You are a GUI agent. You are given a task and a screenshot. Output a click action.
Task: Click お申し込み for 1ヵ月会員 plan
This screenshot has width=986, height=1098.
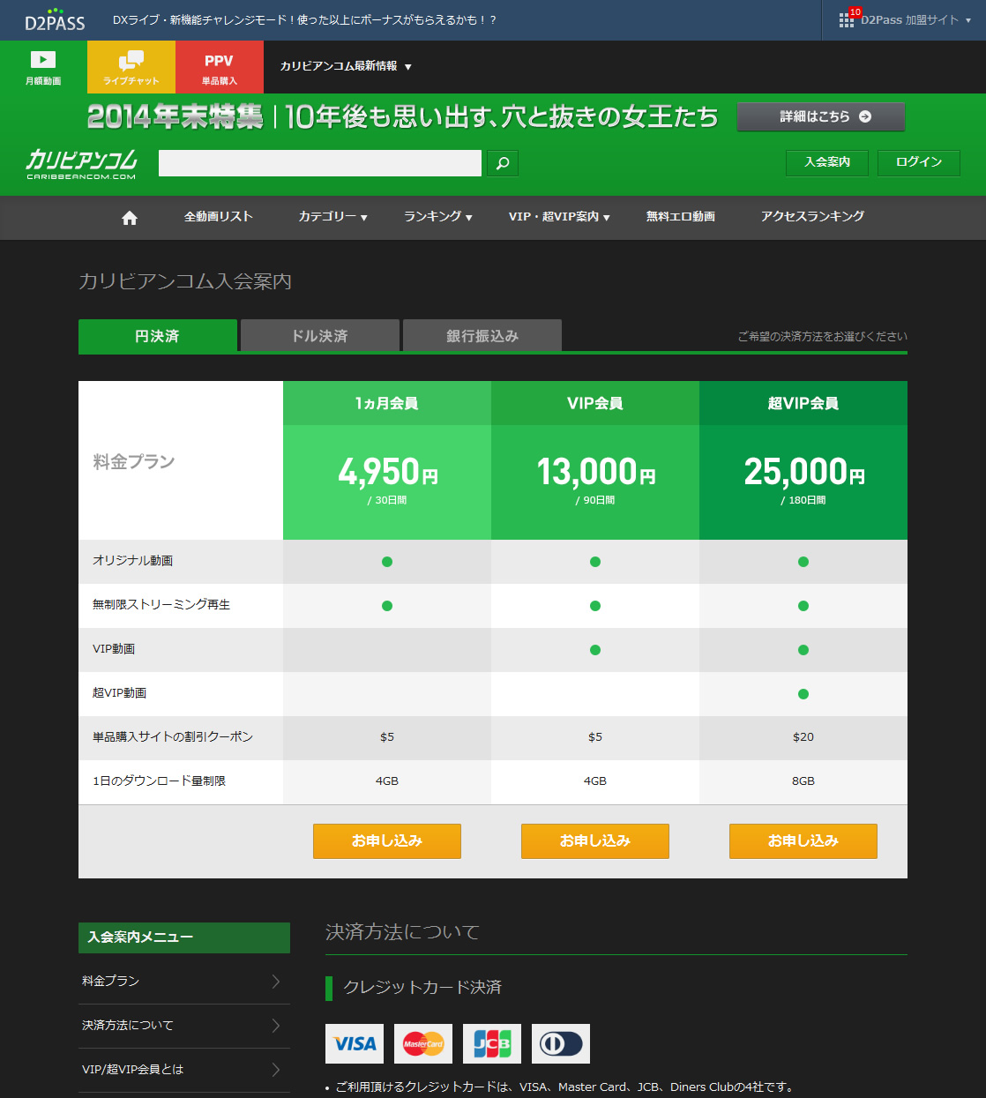point(387,841)
